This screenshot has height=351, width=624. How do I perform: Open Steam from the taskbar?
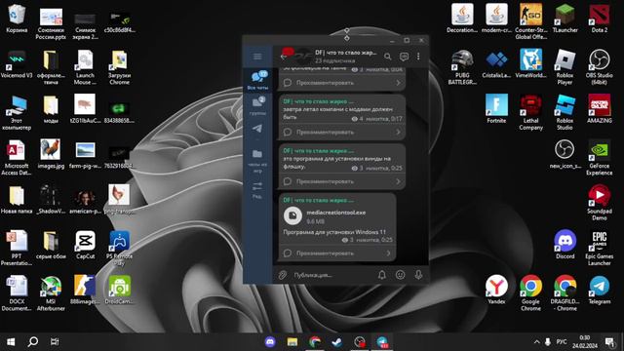point(337,342)
